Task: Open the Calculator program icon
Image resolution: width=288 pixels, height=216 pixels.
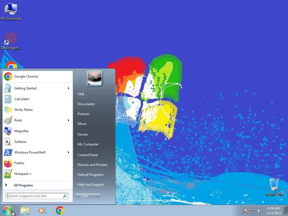Action: coord(8,99)
